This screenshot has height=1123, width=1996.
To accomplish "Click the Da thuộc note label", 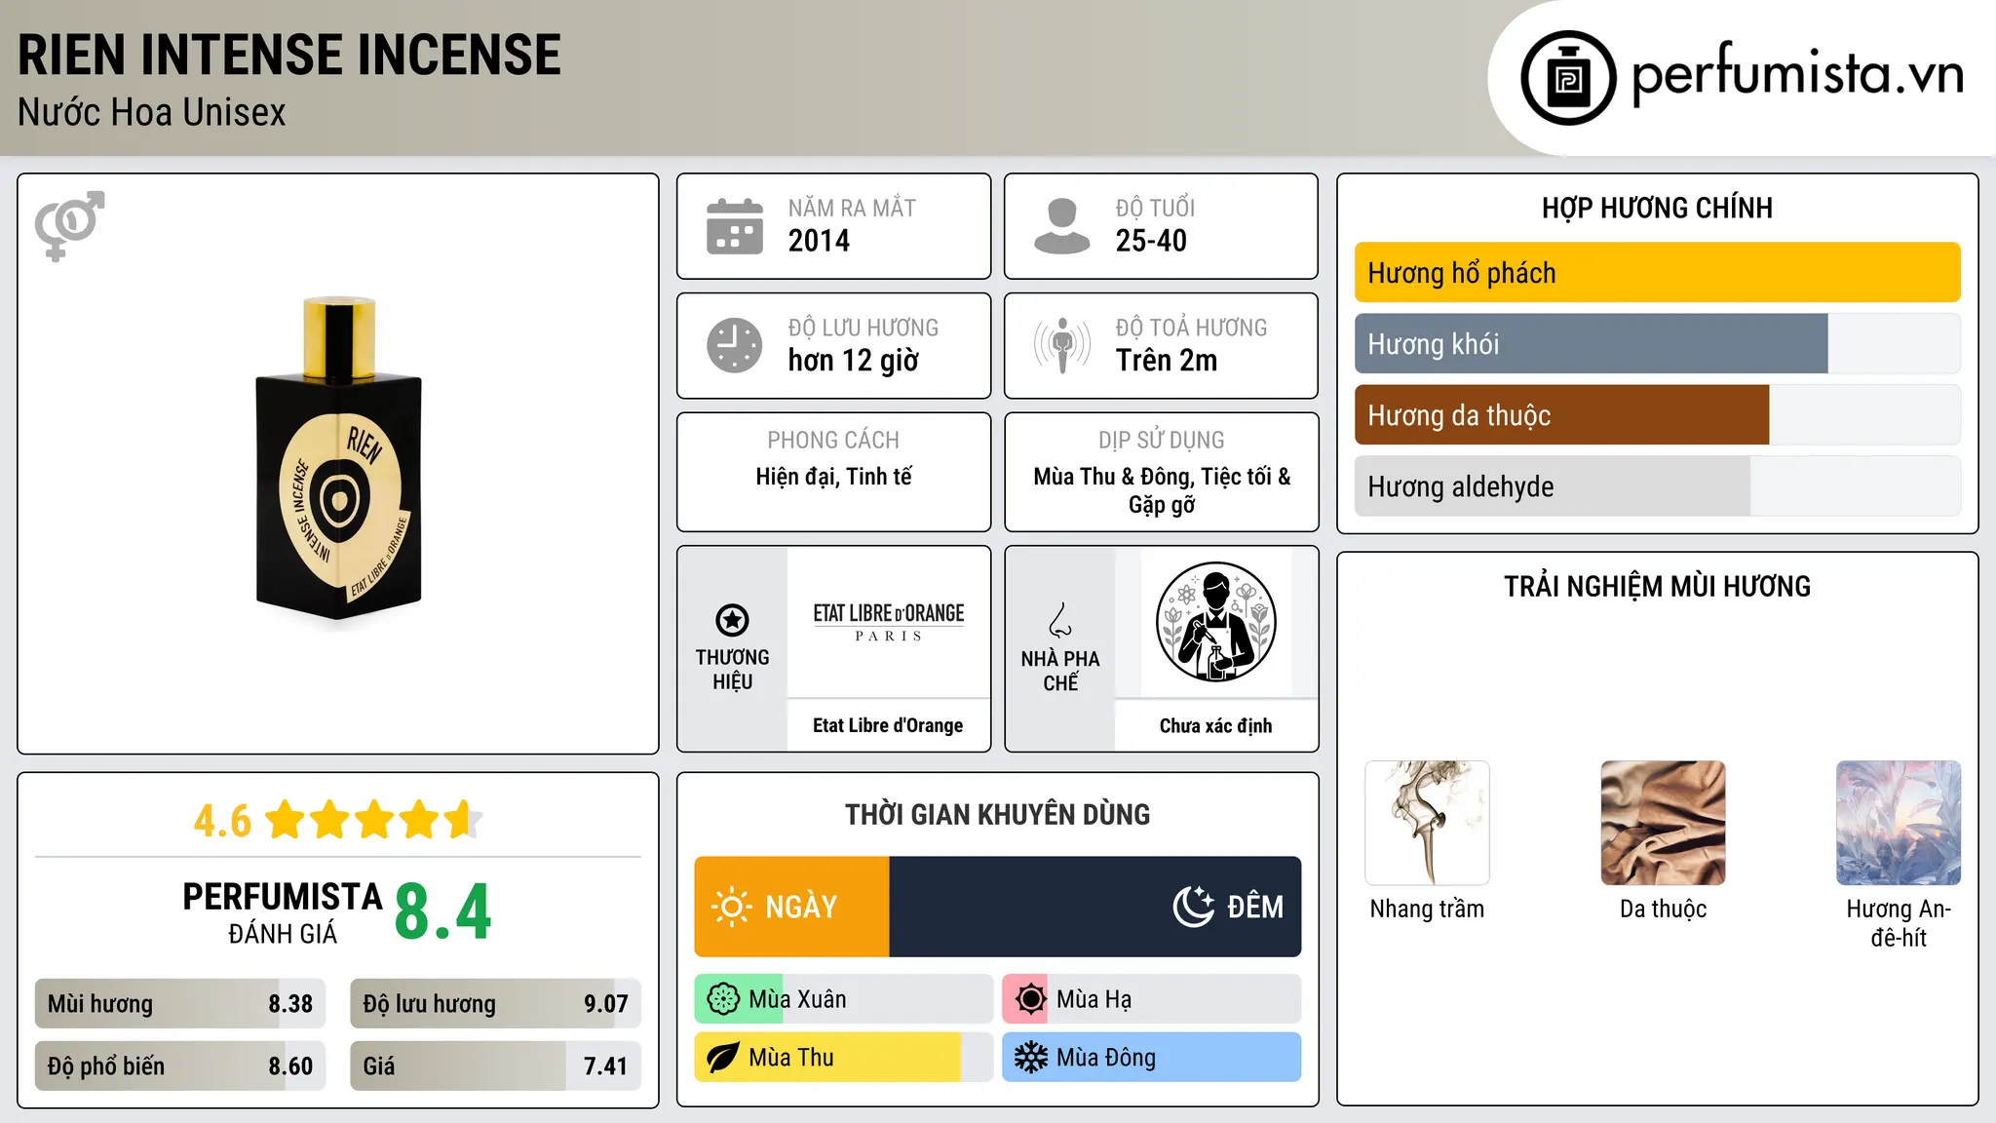I will (1663, 909).
